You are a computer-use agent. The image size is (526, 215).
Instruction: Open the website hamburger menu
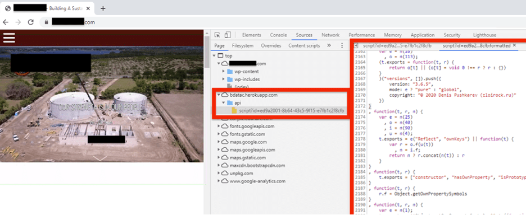coord(9,38)
